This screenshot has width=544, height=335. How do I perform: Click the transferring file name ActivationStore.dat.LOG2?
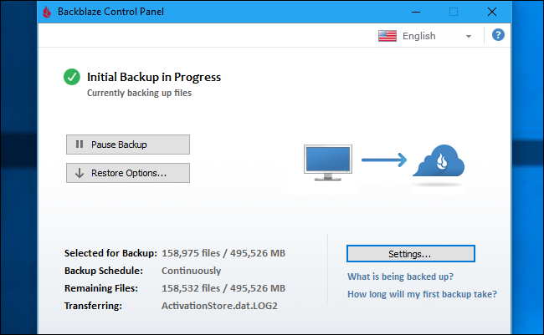(x=221, y=306)
